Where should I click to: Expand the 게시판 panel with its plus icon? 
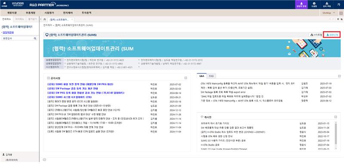[x=335, y=117]
